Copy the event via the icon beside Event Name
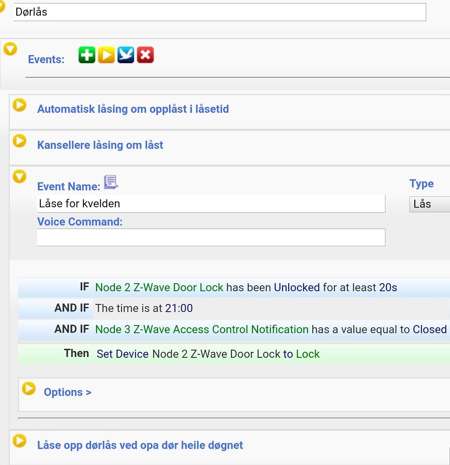450x465 pixels. [x=111, y=182]
